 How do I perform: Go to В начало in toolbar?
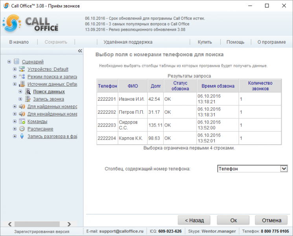[x=19, y=42]
